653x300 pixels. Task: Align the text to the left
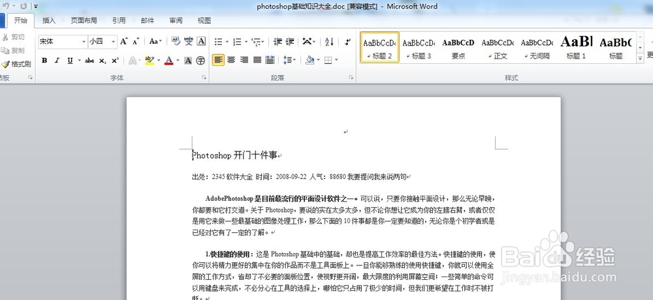point(218,61)
